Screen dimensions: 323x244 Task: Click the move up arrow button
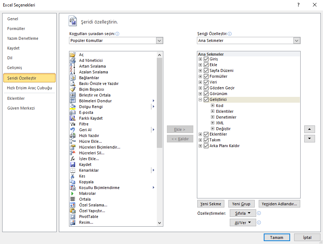coord(310,129)
